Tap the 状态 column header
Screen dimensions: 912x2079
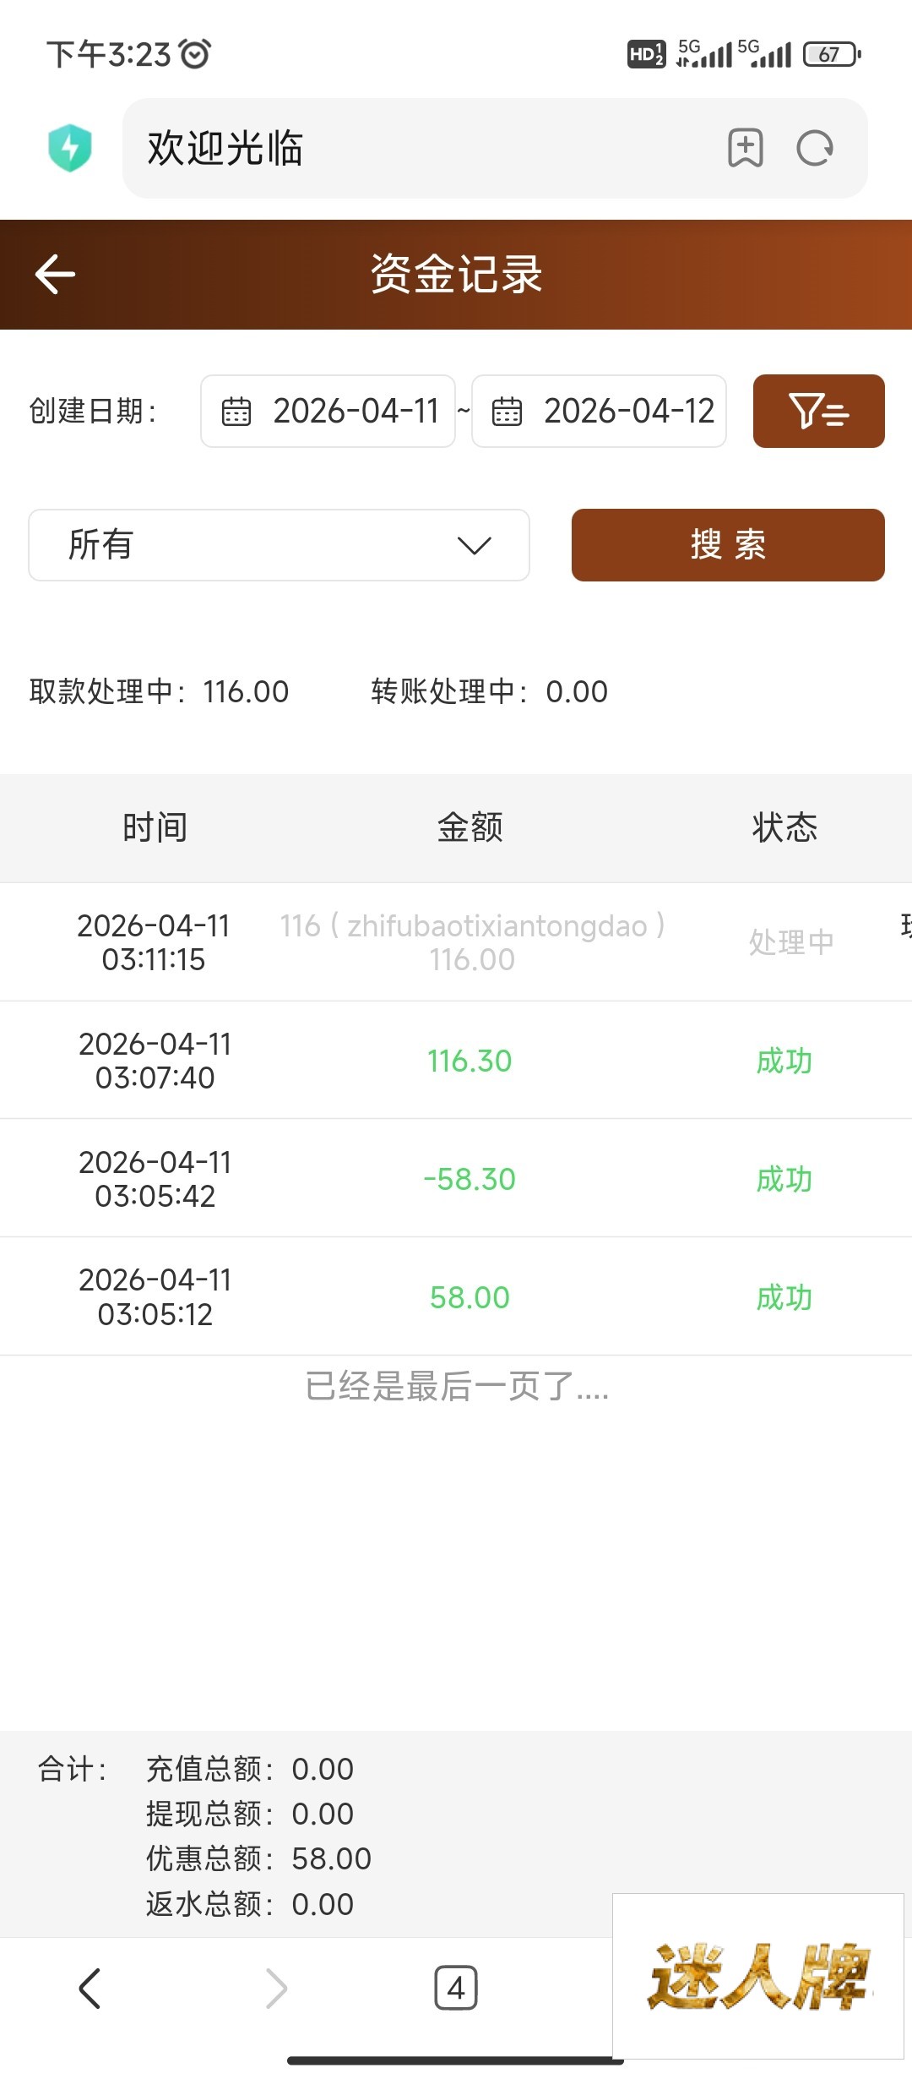click(x=784, y=827)
